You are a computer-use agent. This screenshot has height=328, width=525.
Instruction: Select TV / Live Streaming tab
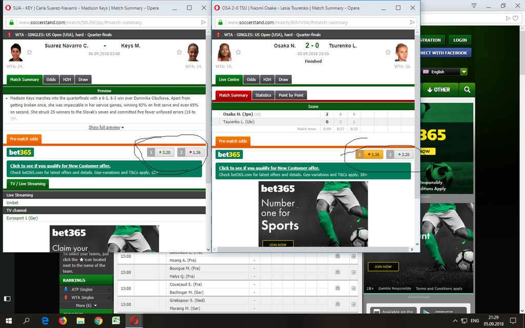[x=28, y=184]
